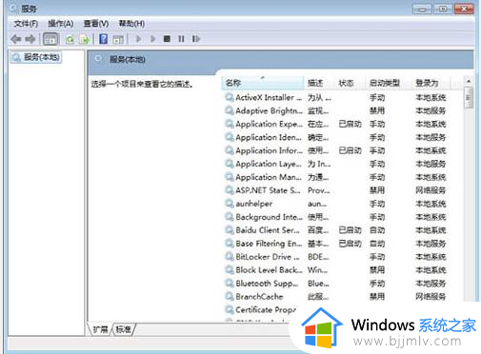This screenshot has height=354, width=481.
Task: Click the scrollbar up arrow
Action: (x=469, y=81)
